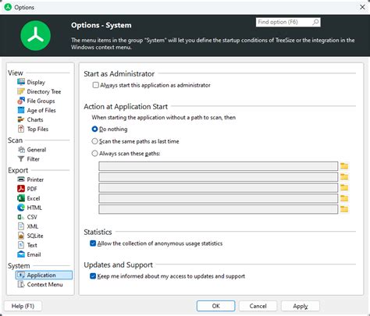This screenshot has height=316, width=370.
Task: Click the Filter funnel icon
Action: pyautogui.click(x=21, y=159)
